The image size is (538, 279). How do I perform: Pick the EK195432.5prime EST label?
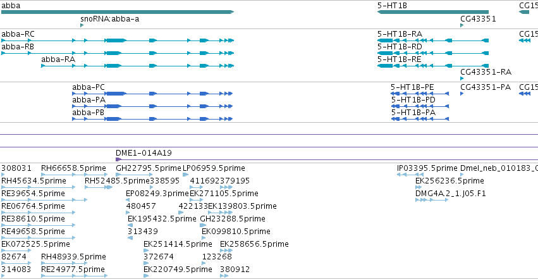162,219
